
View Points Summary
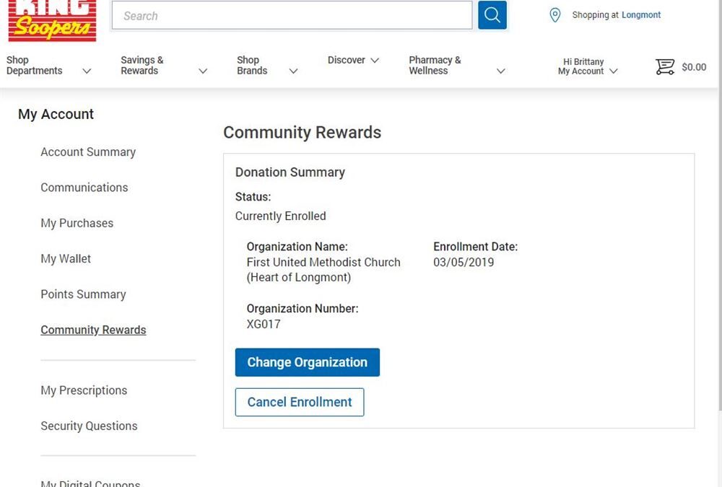pyautogui.click(x=83, y=294)
